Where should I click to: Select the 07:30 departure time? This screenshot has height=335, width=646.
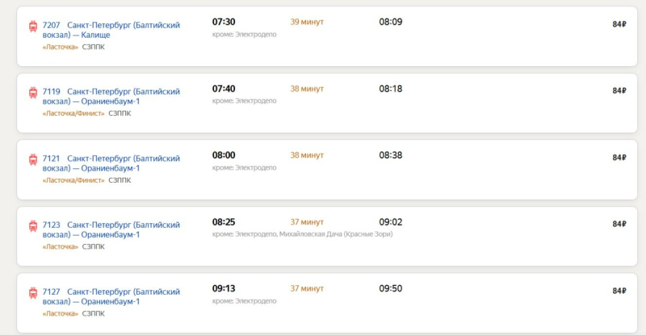(x=224, y=22)
